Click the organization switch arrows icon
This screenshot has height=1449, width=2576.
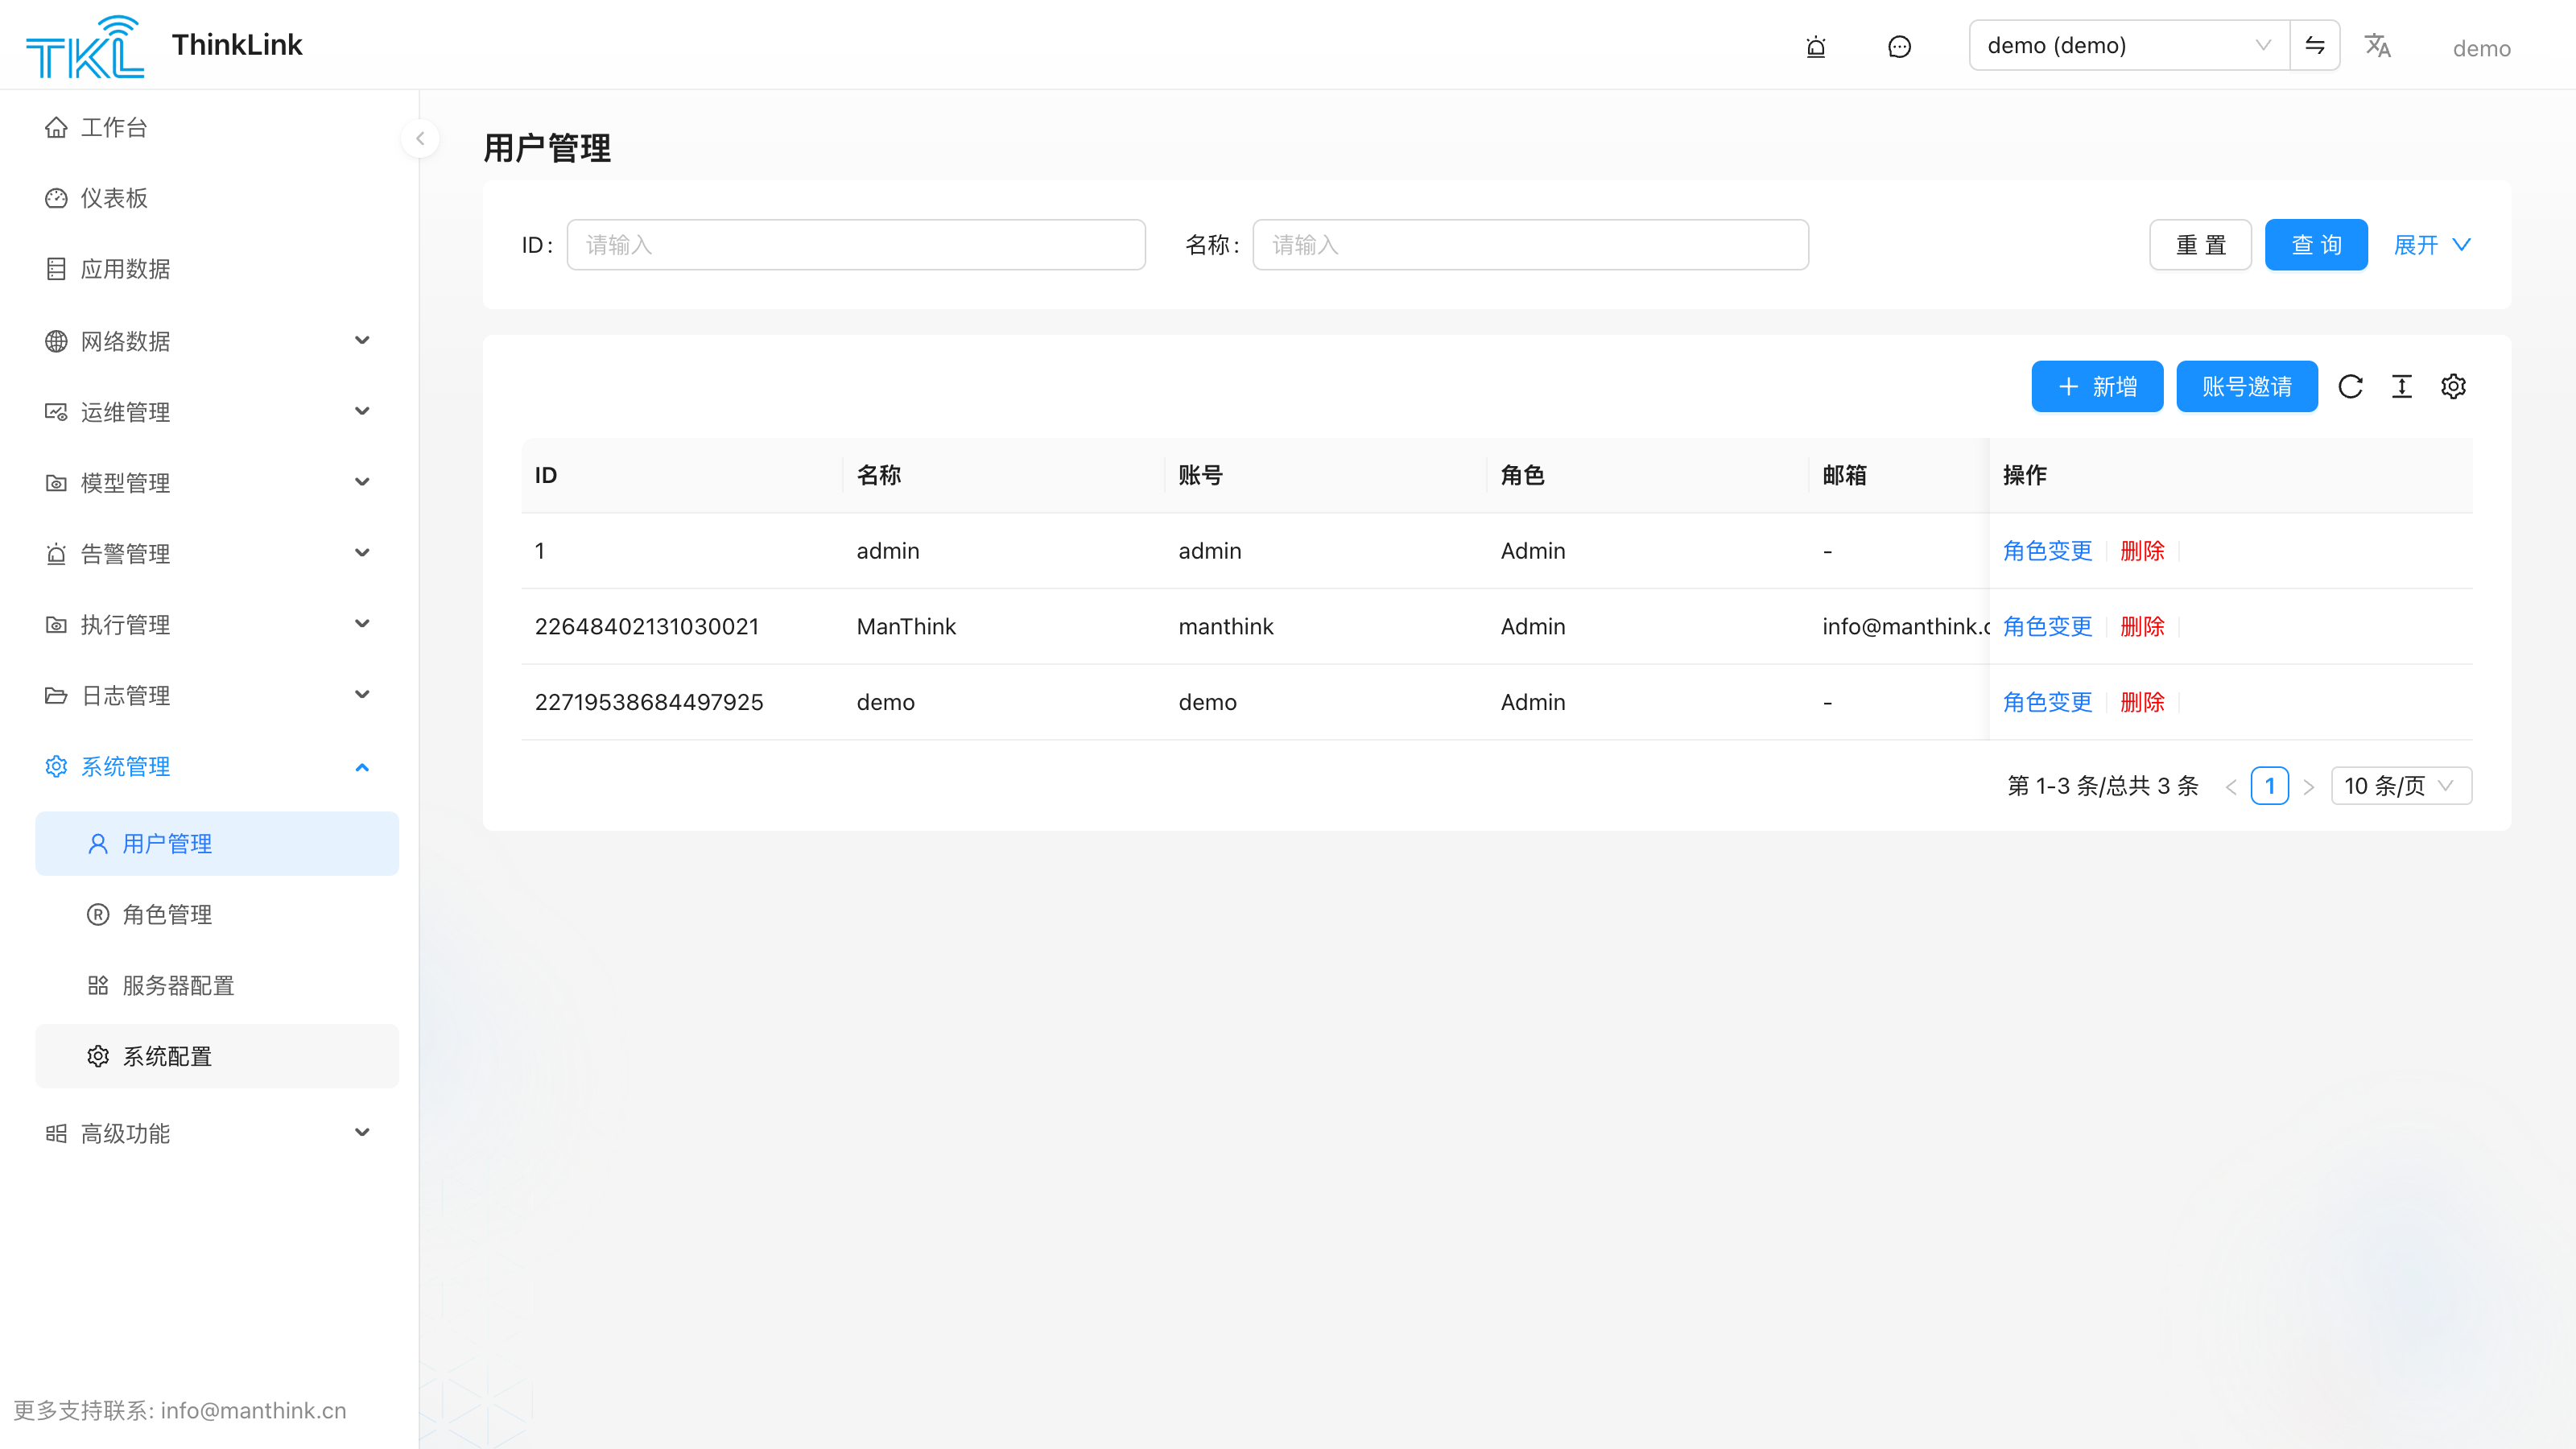tap(2315, 45)
